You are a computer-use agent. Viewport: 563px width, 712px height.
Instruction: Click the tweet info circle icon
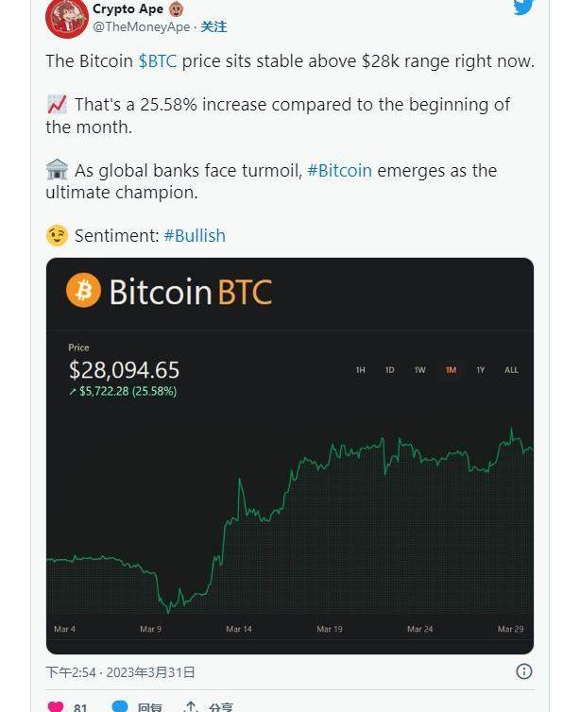(524, 671)
